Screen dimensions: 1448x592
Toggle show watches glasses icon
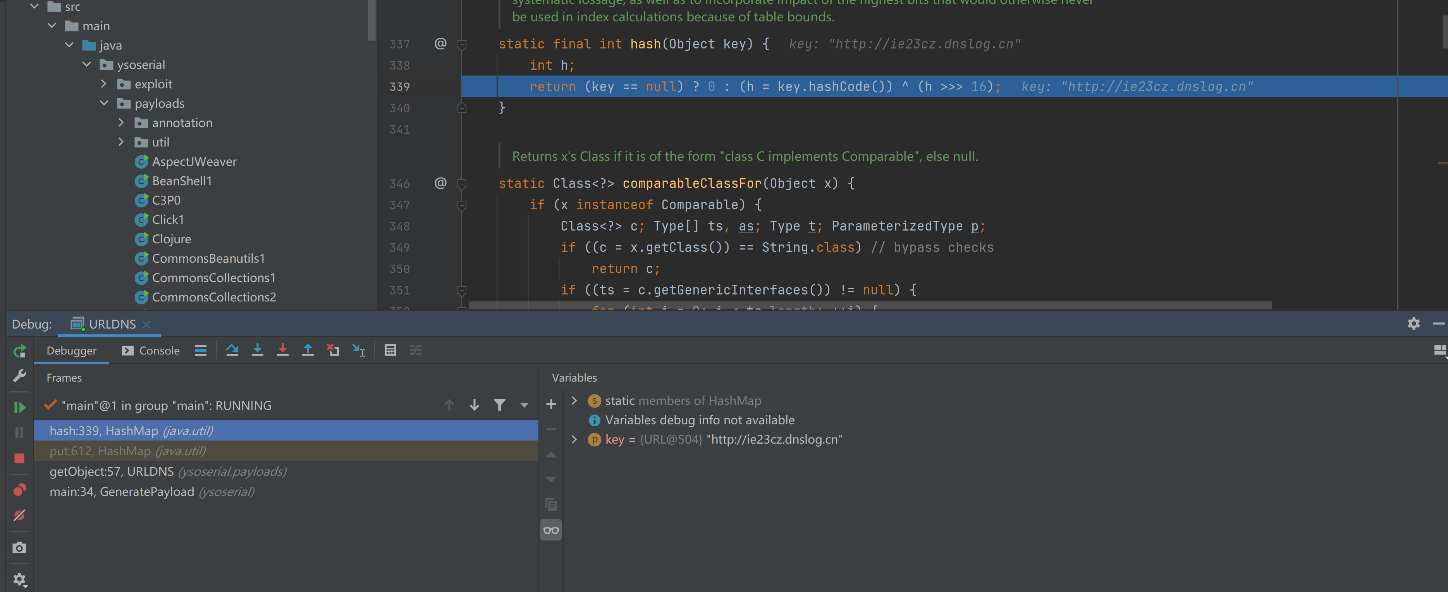[x=552, y=530]
